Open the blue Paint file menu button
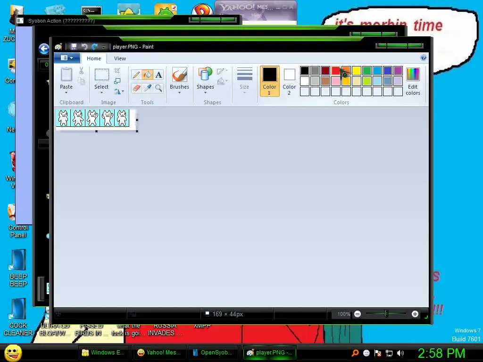The width and height of the screenshot is (483, 362). [67, 58]
